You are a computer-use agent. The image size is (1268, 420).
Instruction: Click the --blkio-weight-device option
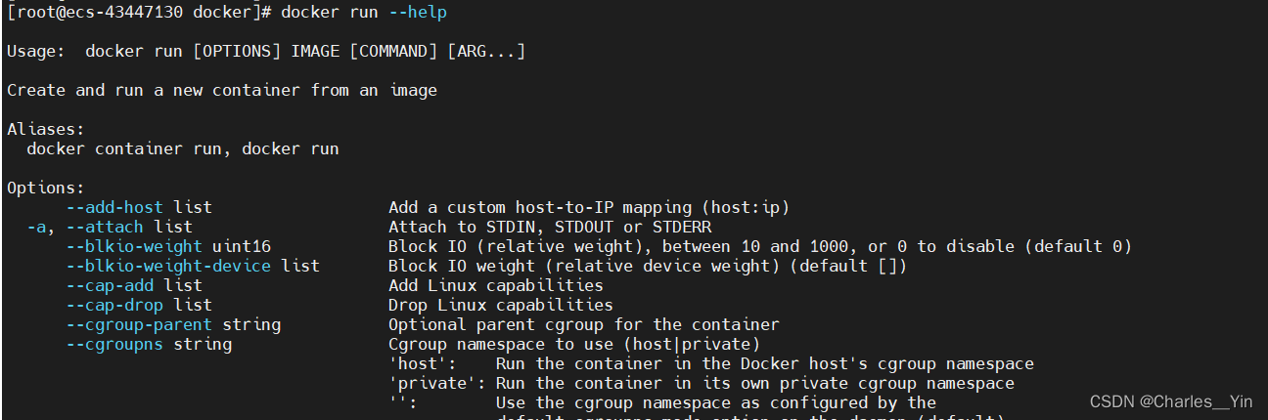168,266
